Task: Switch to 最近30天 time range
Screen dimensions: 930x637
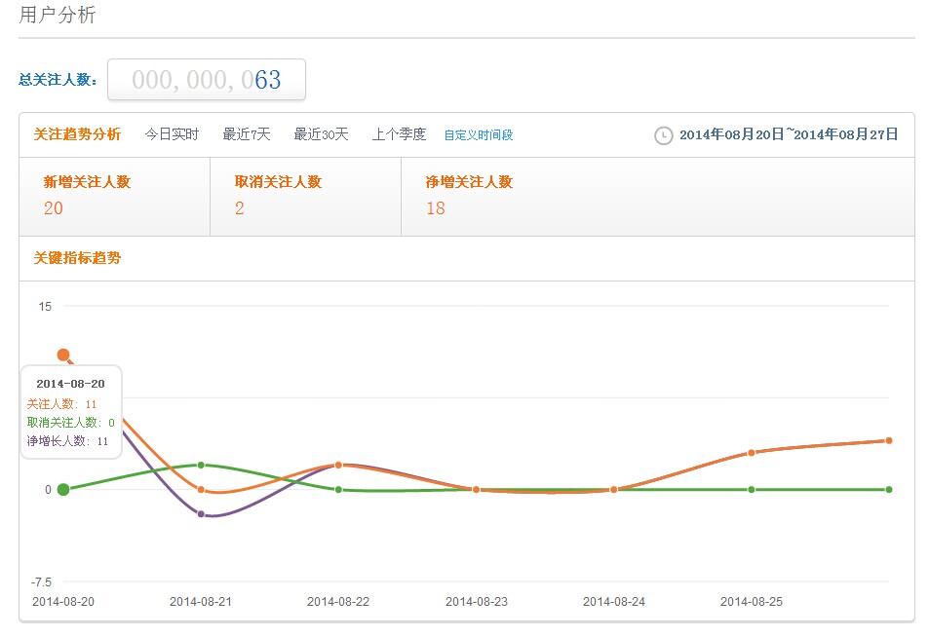Action: point(321,134)
